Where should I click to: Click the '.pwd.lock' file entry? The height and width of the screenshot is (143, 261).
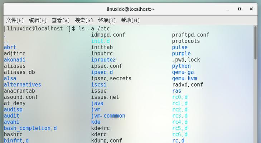[x=186, y=60]
